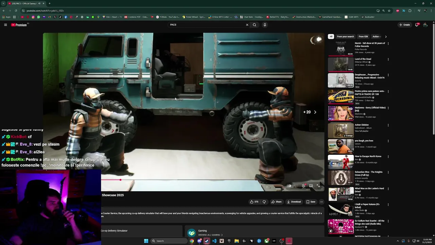Open a new browser tab
435x245 pixels.
(50, 3)
